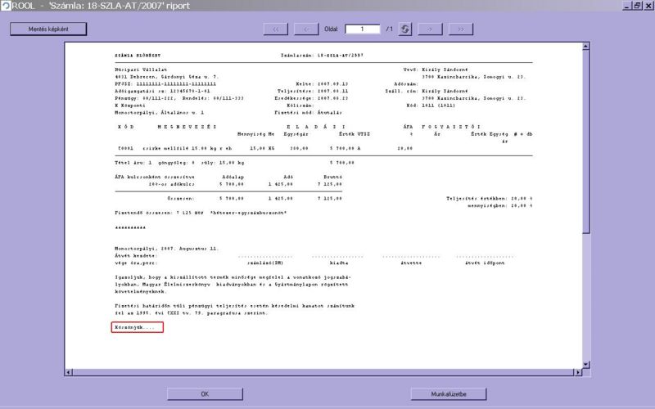Go to next page with right arrow
Image resolution: width=655 pixels, height=409 pixels.
(430, 29)
